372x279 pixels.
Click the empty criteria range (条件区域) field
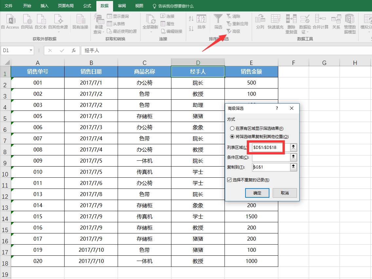pos(271,157)
